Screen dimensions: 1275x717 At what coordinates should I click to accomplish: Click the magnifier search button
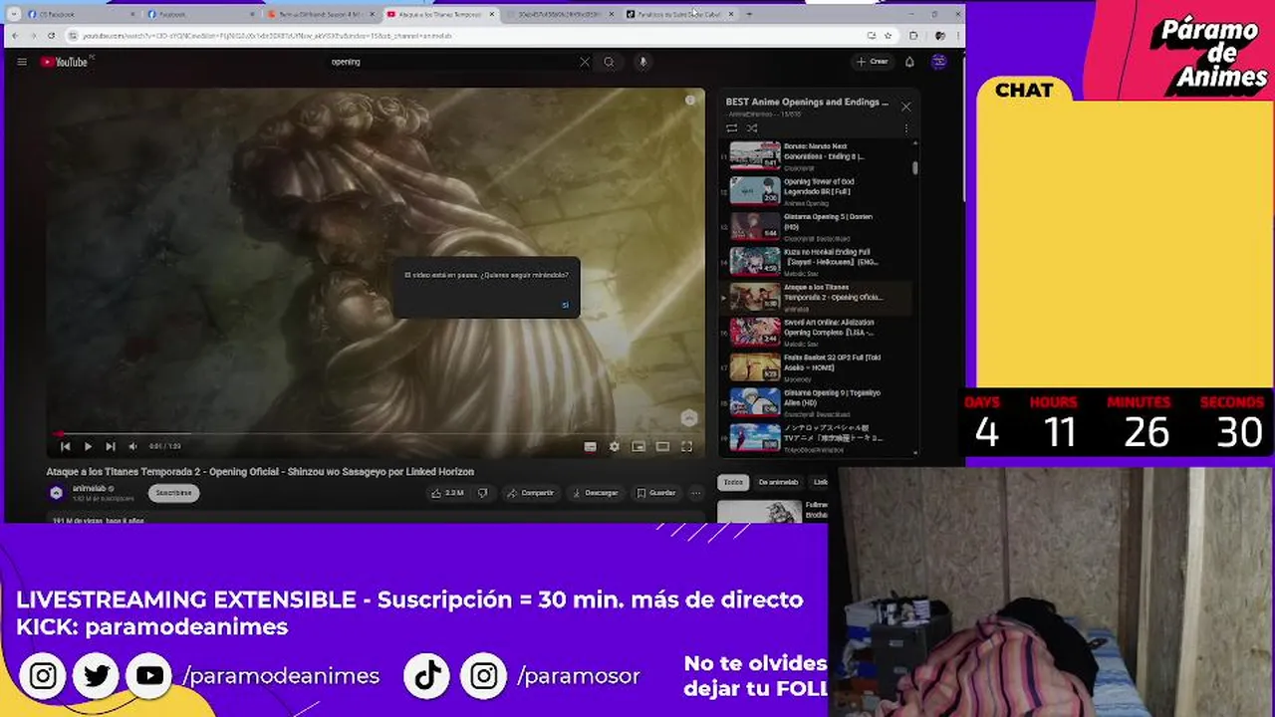pyautogui.click(x=609, y=62)
